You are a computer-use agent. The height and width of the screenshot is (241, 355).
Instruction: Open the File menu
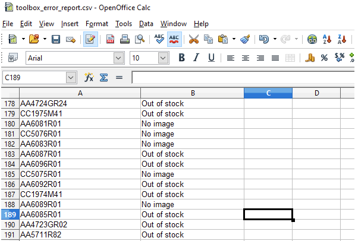coord(8,24)
